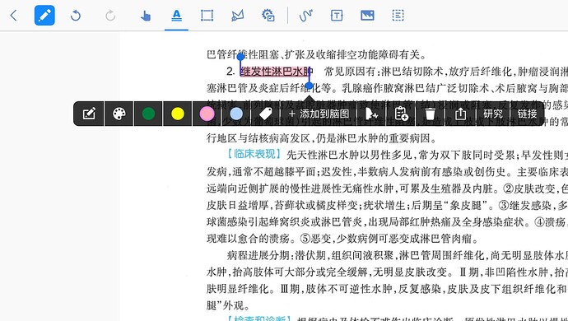Click the 链接 button

click(527, 114)
